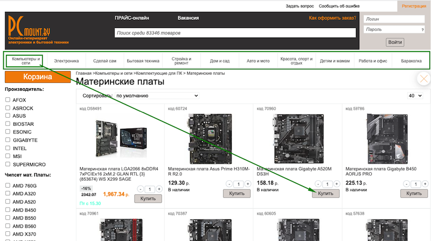431x241 pixels.
Task: Check the BIOSTAR manufacturer filter
Action: (8, 124)
